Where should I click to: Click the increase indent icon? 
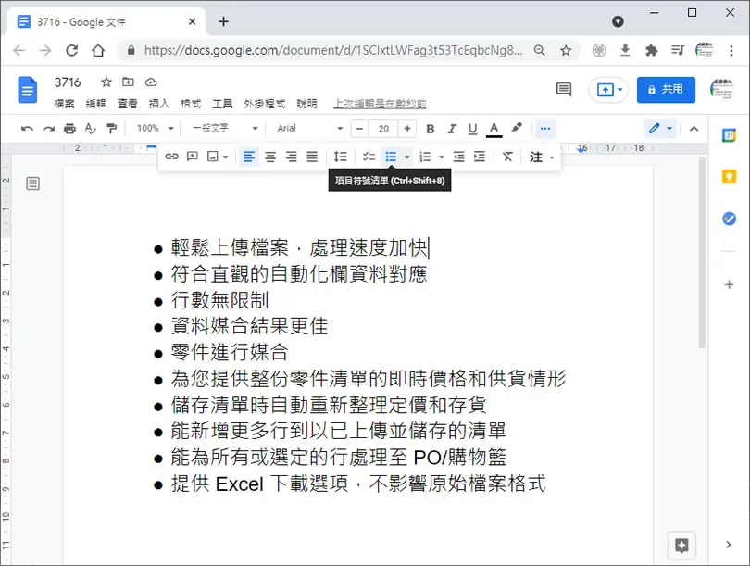tap(480, 157)
